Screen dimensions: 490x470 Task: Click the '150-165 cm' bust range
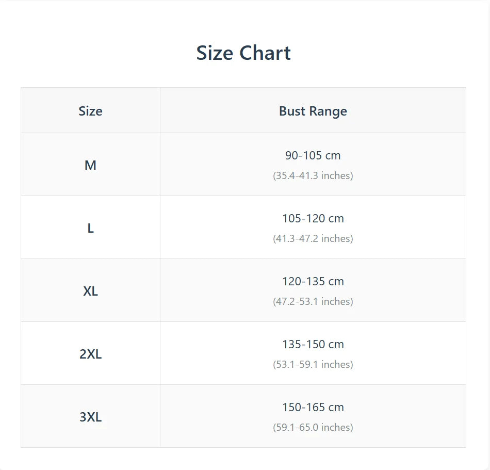click(313, 407)
